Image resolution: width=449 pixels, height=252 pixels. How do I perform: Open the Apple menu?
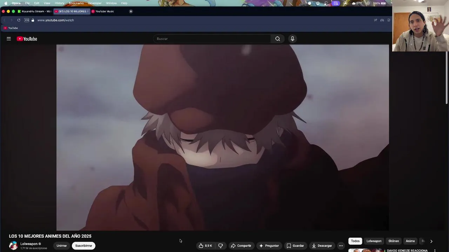point(6,3)
